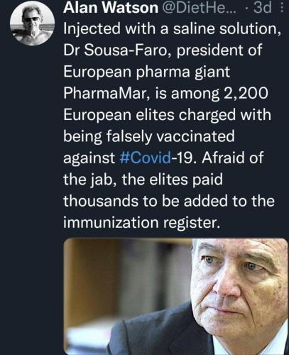Click 'the jab, the elites paid' line
Viewport: 289px width, 355px height.
(x=143, y=180)
